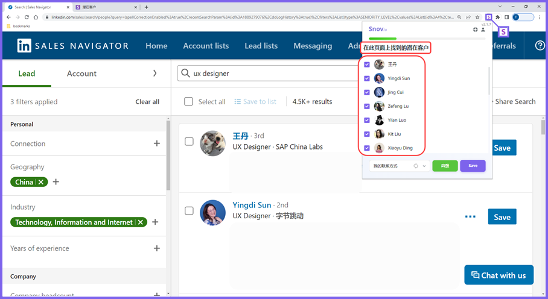548x299 pixels.
Task: Click the search magnifier in ux designer field
Action: [x=185, y=74]
